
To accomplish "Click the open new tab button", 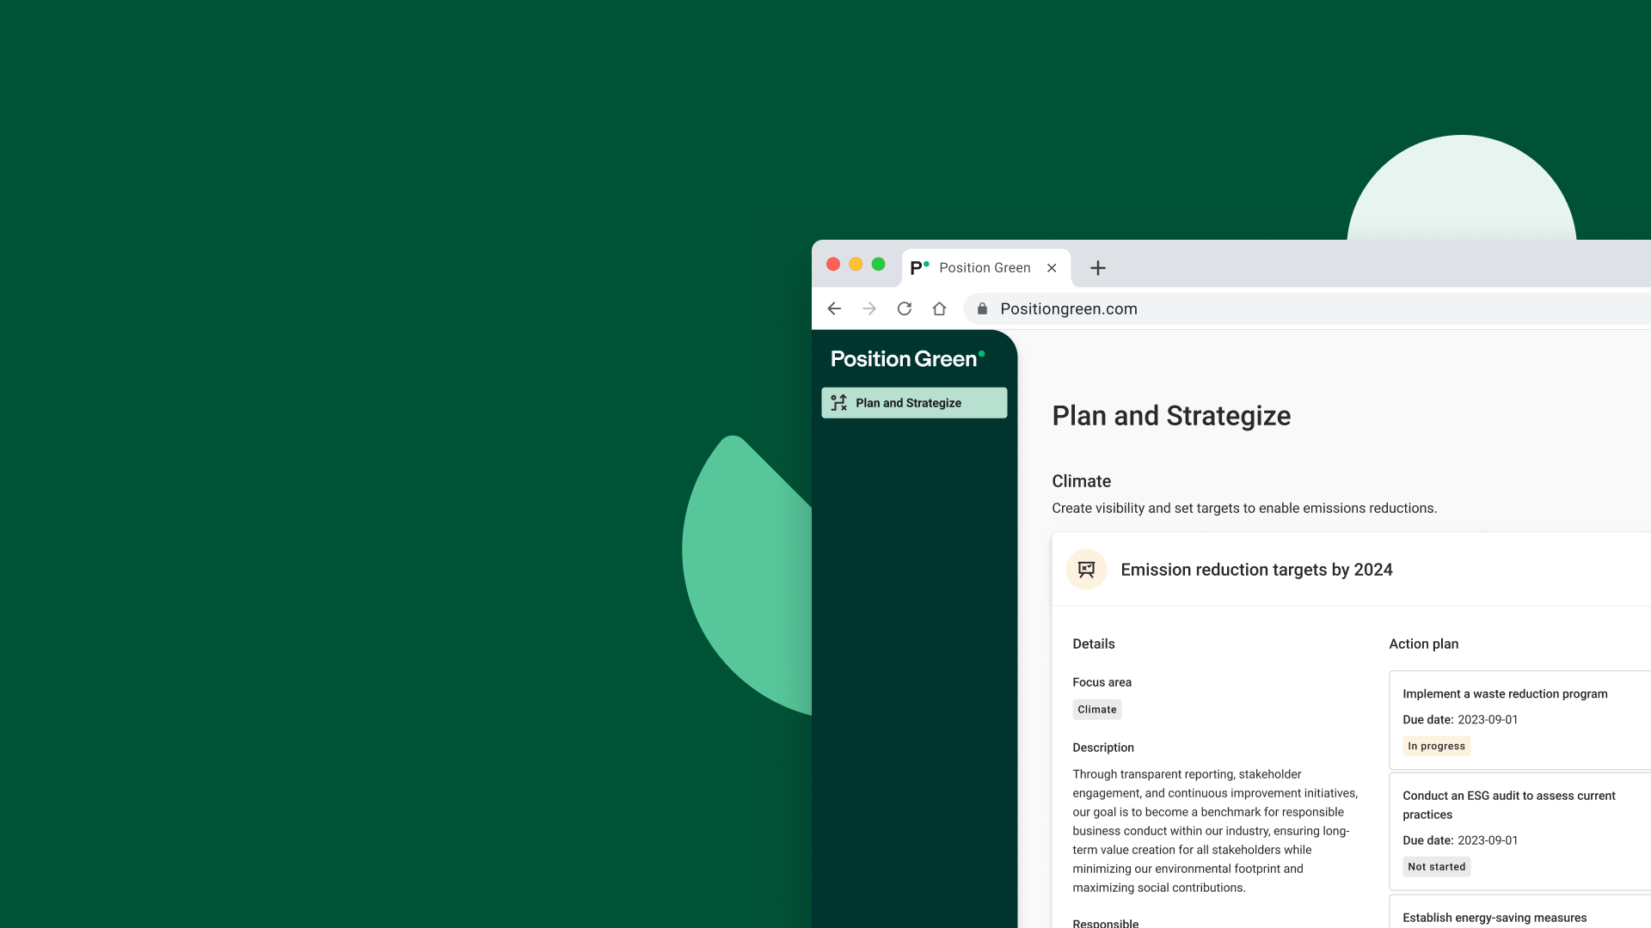I will tap(1096, 267).
